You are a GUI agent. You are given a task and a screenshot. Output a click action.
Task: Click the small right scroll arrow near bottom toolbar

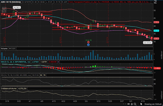pyautogui.click(x=126, y=104)
